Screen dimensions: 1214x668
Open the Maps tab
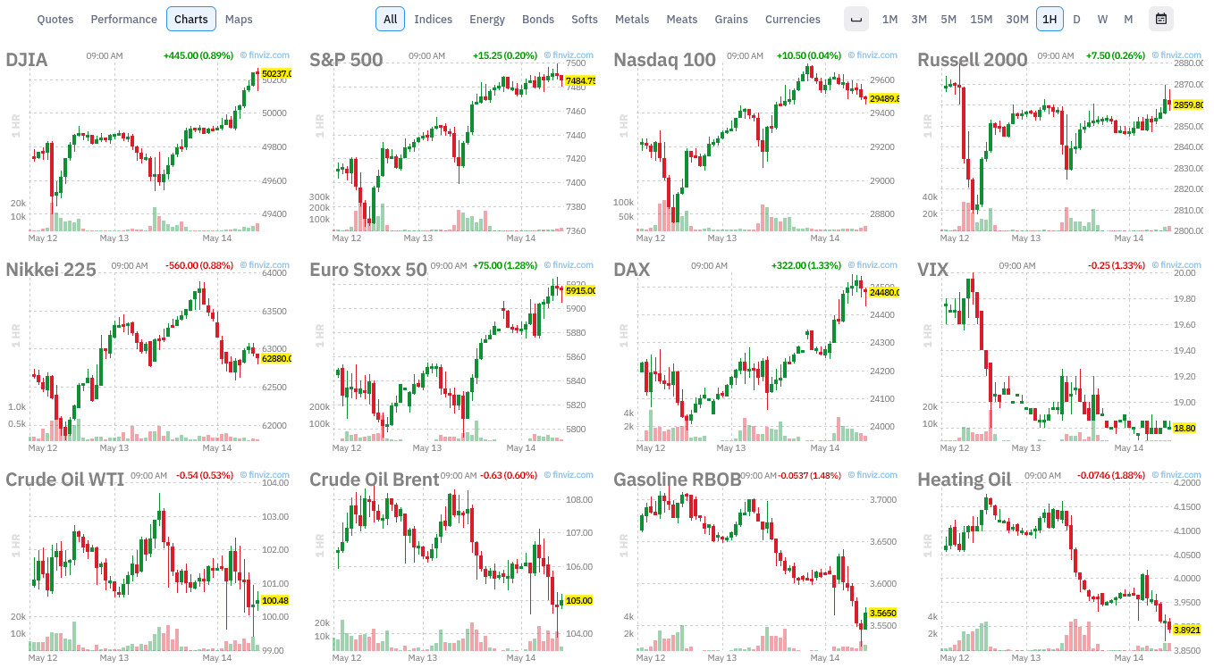239,19
